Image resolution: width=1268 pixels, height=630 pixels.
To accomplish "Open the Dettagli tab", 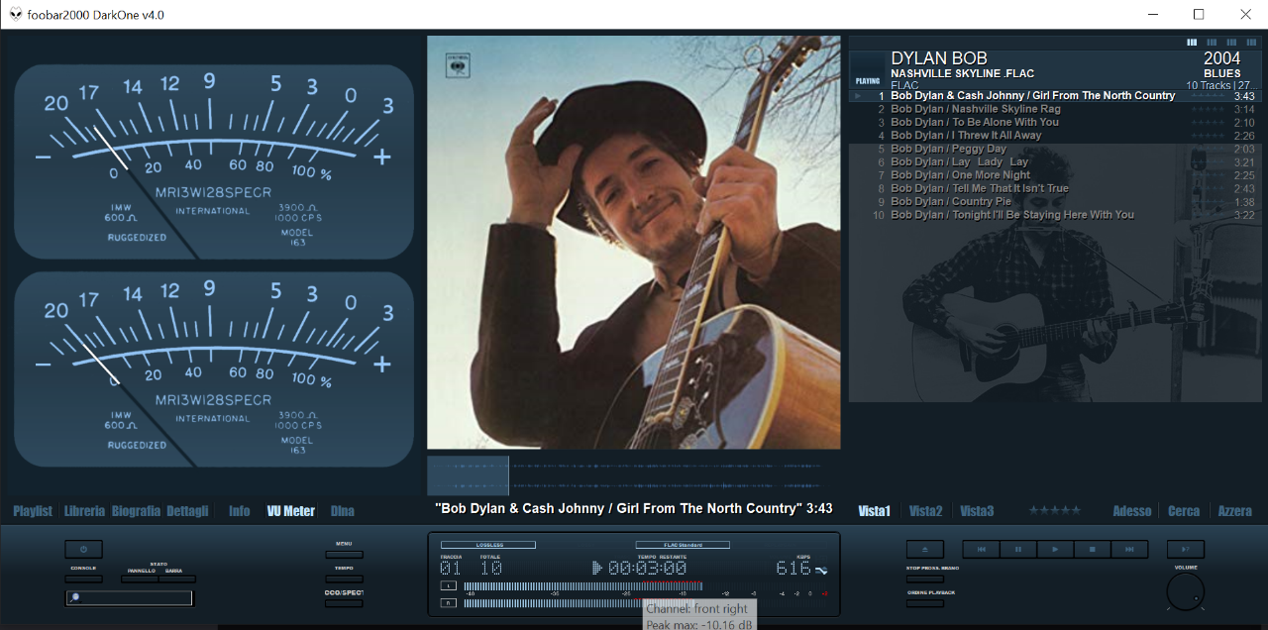I will point(187,511).
